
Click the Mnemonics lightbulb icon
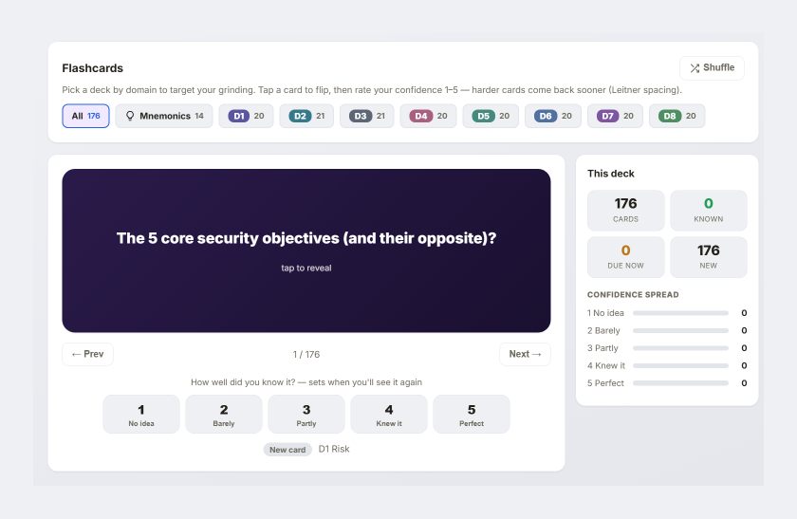tap(130, 116)
